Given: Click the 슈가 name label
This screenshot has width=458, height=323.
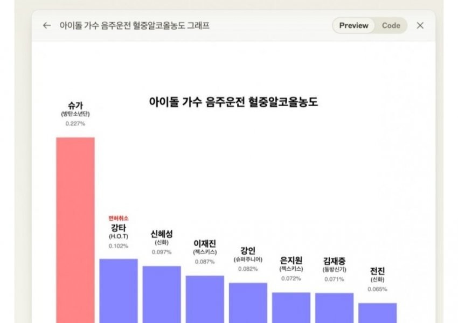Looking at the screenshot, I should point(75,105).
